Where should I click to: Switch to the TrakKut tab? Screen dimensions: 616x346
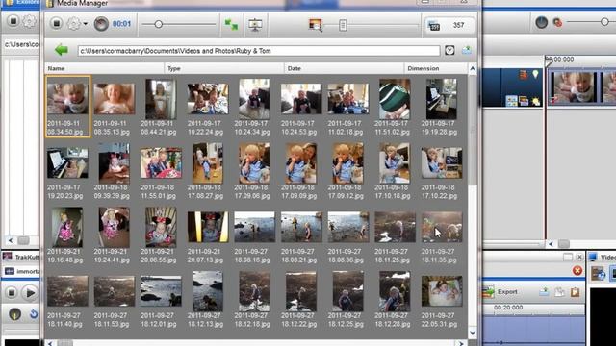[x=21, y=257]
